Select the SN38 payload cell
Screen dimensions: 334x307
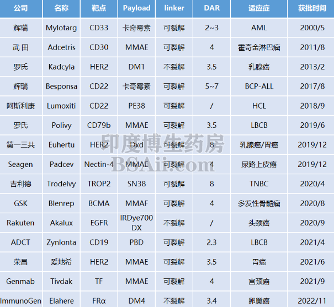point(136,184)
